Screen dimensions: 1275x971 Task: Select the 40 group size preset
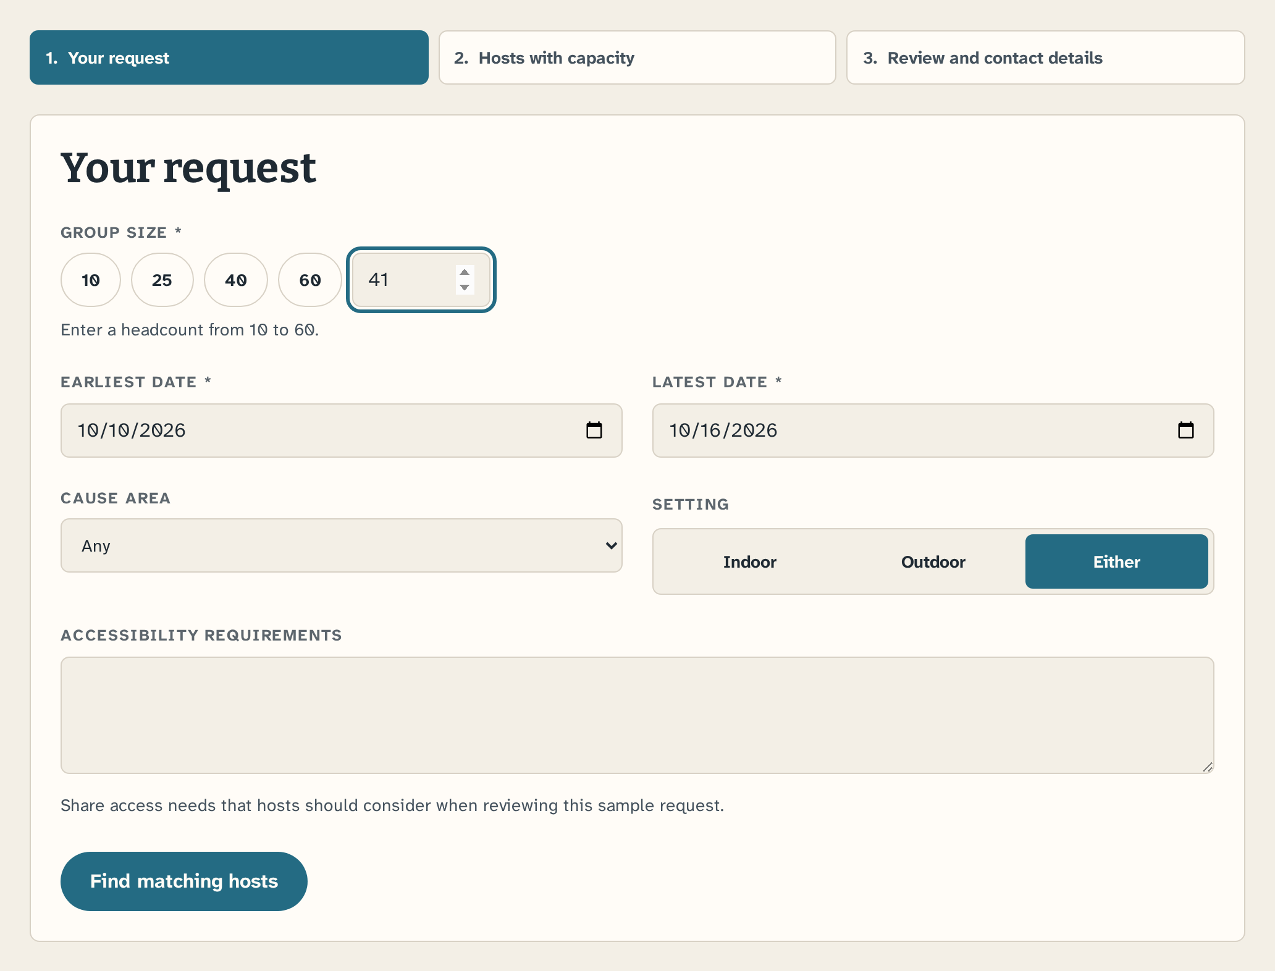[x=235, y=280]
